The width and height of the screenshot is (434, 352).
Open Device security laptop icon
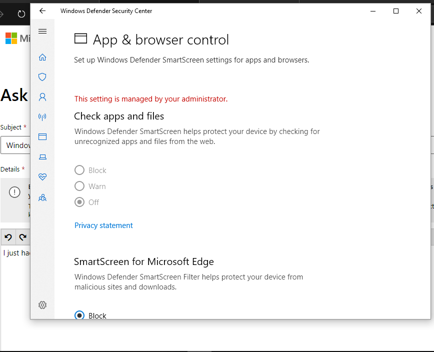coord(42,157)
